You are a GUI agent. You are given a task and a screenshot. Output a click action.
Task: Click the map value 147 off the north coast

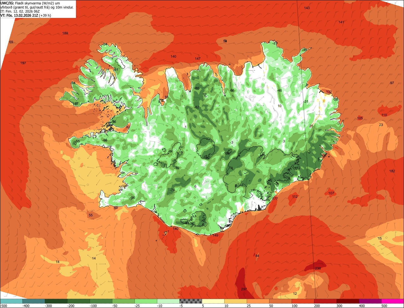pos(198,59)
